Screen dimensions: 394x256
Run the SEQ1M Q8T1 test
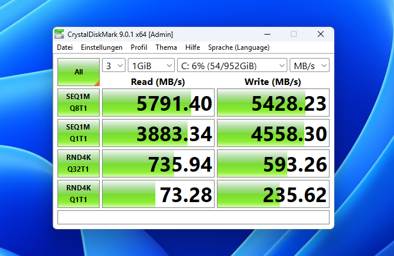79,103
